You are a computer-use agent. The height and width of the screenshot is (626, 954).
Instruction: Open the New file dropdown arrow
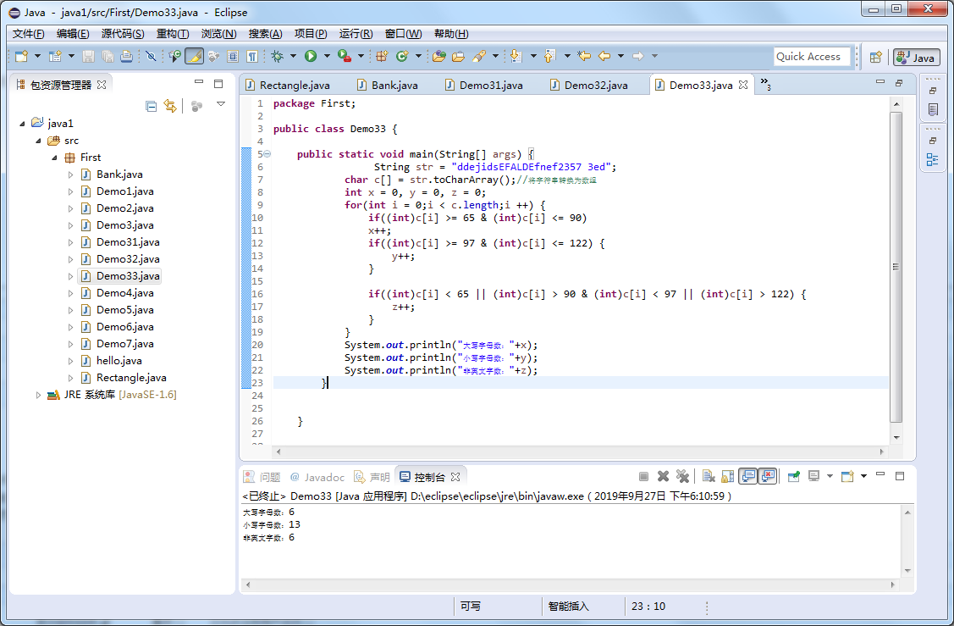pos(38,56)
